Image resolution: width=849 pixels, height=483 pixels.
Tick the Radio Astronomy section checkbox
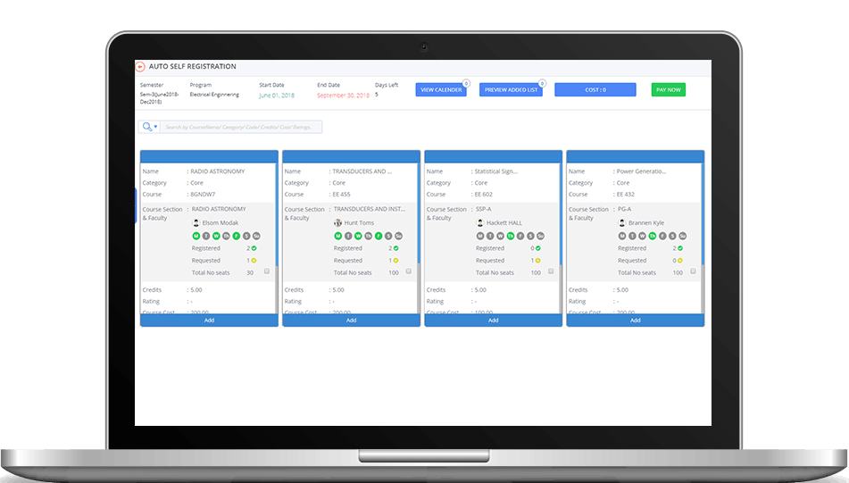click(x=267, y=271)
